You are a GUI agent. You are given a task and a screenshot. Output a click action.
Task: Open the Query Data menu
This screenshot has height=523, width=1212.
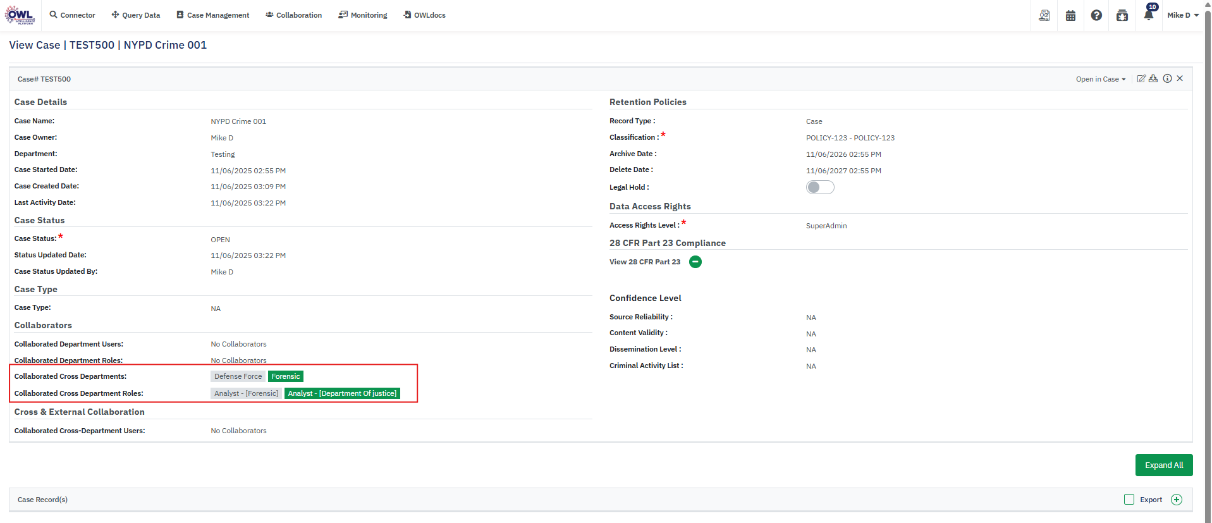(x=136, y=15)
